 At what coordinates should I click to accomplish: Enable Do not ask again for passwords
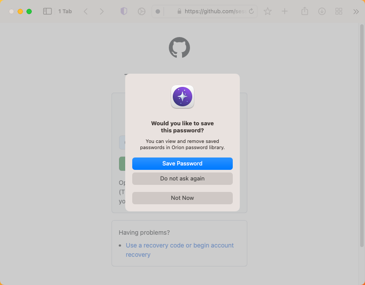(182, 179)
